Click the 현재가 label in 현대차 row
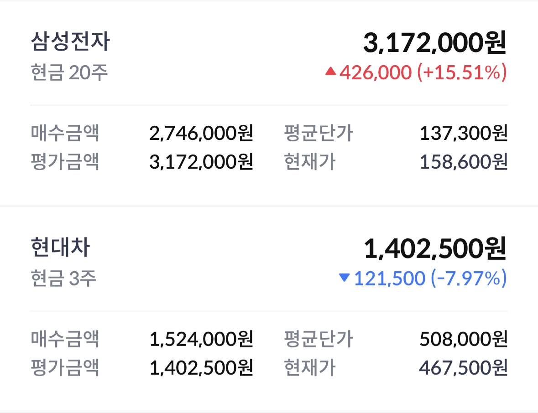The height and width of the screenshot is (413, 538). pyautogui.click(x=310, y=367)
